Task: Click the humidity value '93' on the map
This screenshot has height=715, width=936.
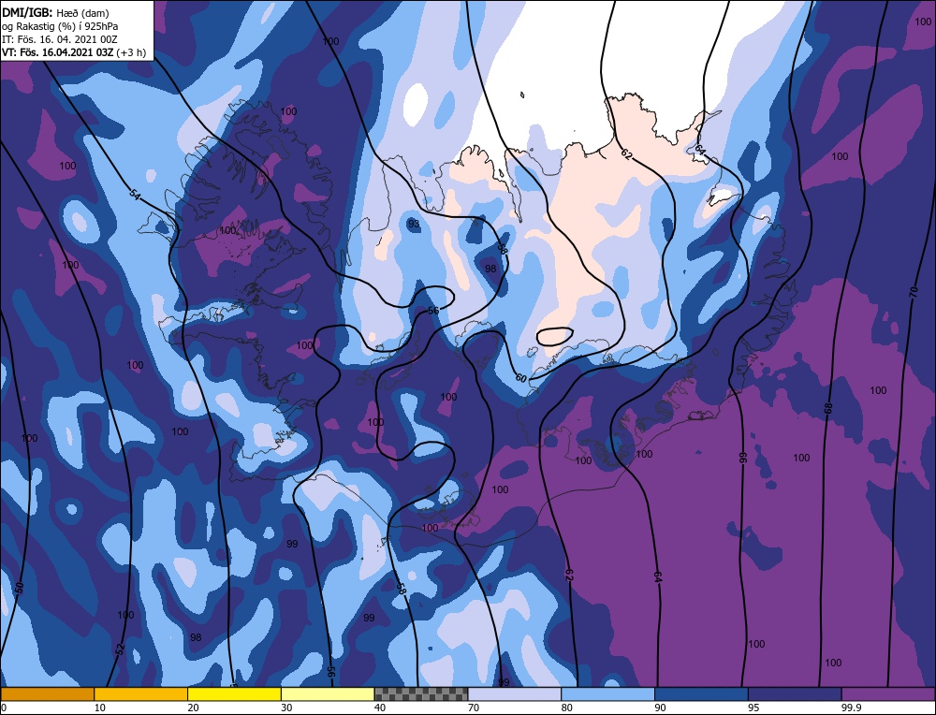Action: point(414,225)
